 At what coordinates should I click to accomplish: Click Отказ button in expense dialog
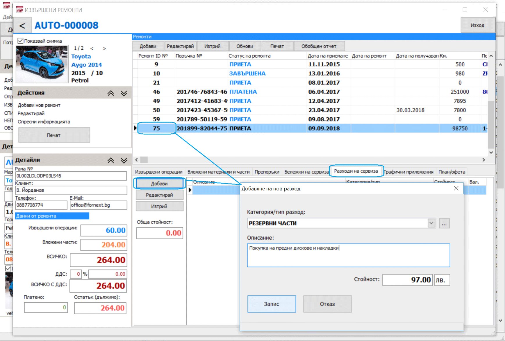click(327, 304)
